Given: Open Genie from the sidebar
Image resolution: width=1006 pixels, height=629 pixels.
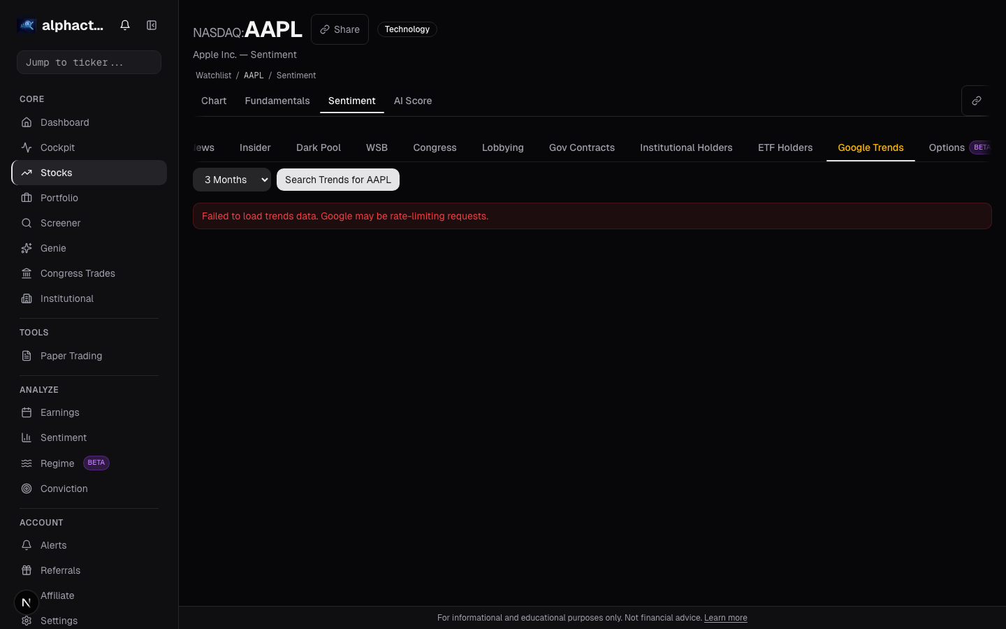Looking at the screenshot, I should tap(53, 248).
